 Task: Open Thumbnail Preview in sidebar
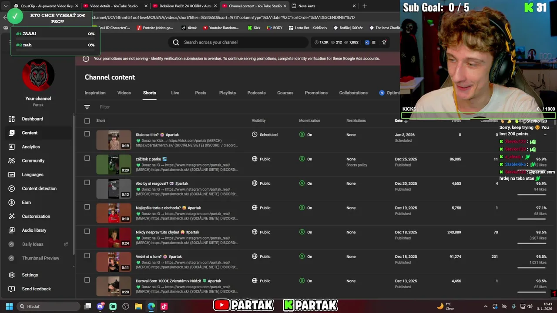(x=40, y=258)
